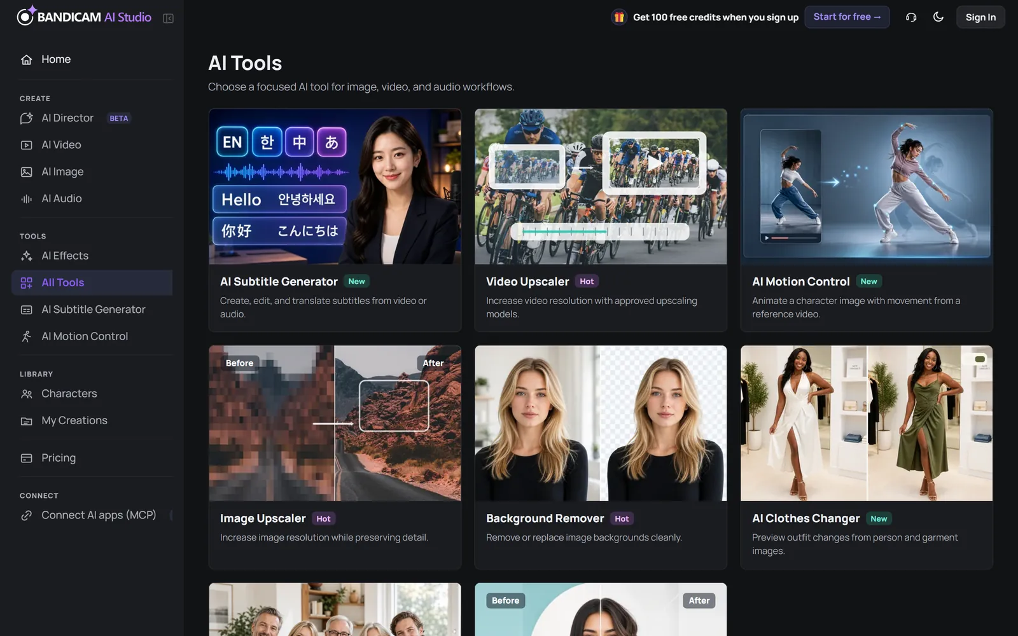Click Image Upscaler card title

[263, 519]
